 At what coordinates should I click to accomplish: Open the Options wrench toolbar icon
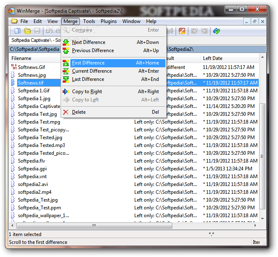[x=182, y=31]
